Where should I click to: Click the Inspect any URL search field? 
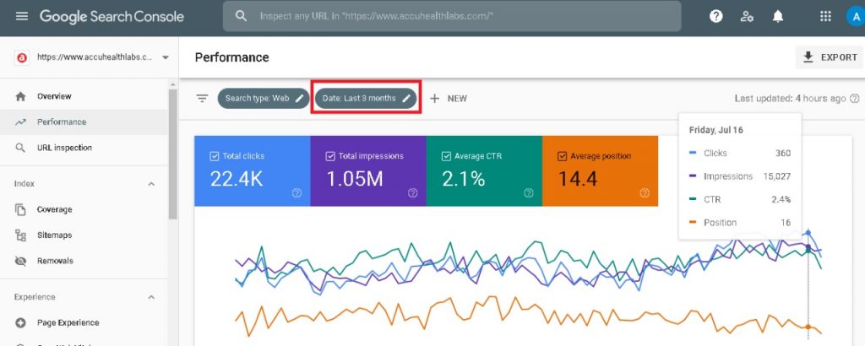tap(452, 16)
